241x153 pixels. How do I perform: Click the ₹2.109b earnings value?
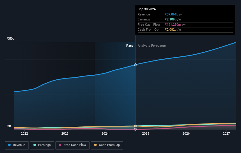click(171, 19)
